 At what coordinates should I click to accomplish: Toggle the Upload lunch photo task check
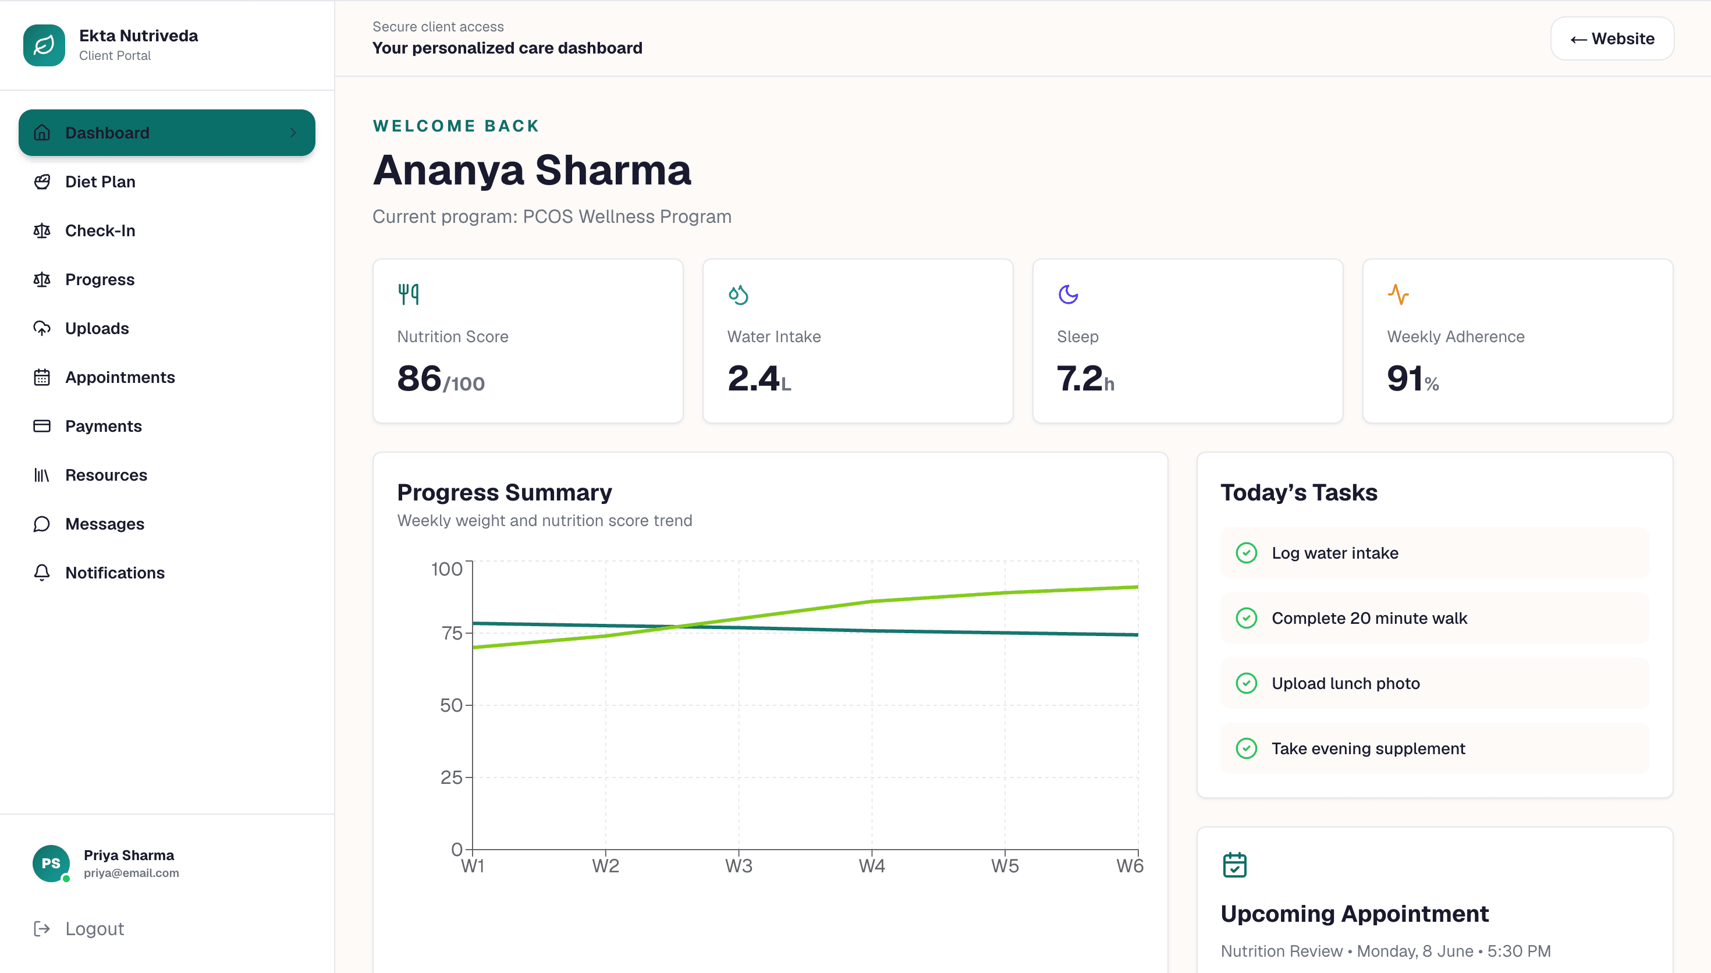point(1246,683)
